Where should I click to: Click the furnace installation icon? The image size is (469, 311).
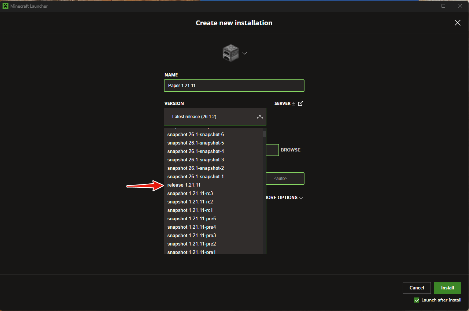click(231, 53)
